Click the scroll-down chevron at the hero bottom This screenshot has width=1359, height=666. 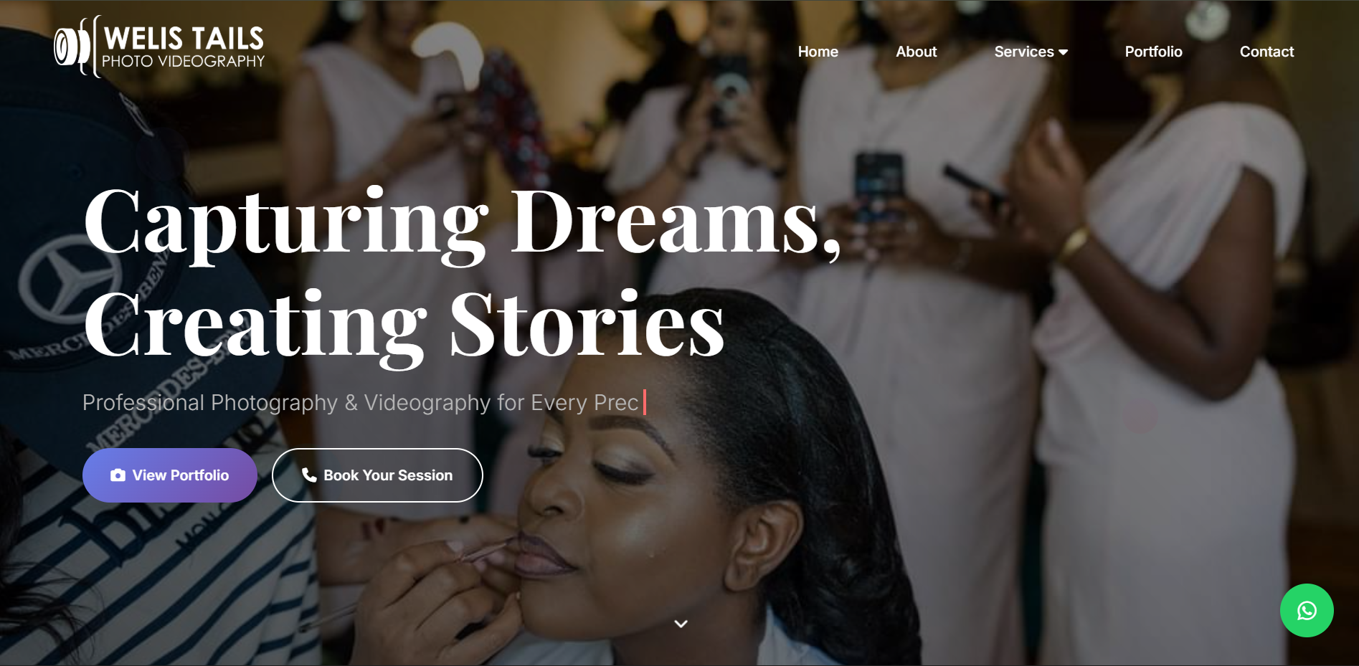[681, 624]
